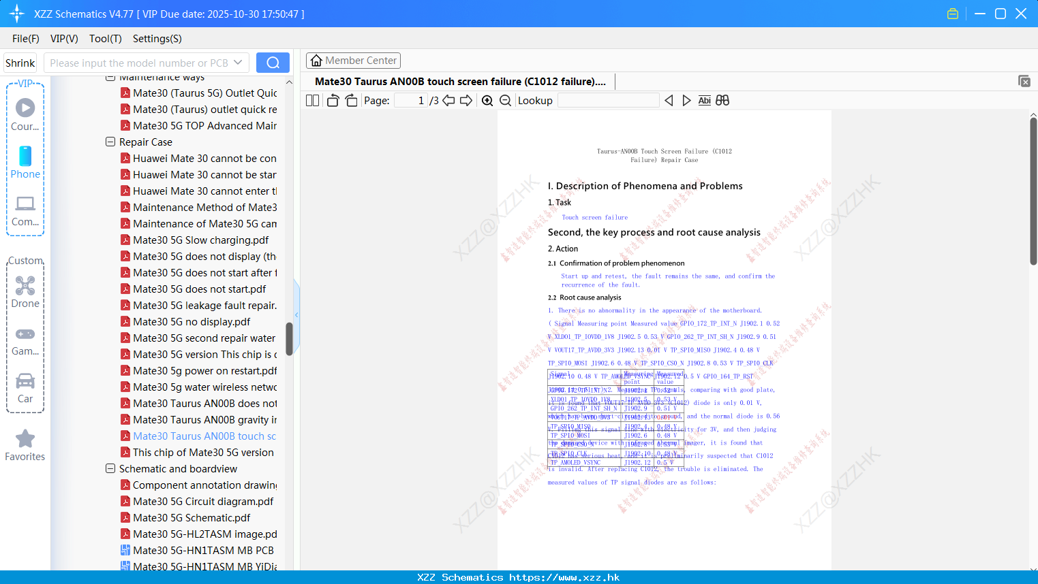This screenshot has width=1038, height=584.
Task: Open Huawei Mate 30 cannot be started file
Action: tap(198, 174)
